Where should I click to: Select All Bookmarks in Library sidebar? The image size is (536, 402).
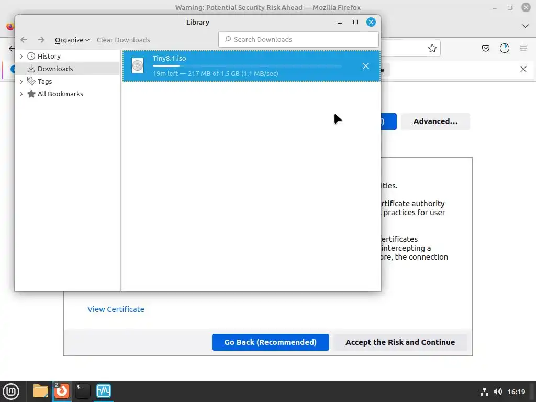tap(60, 94)
